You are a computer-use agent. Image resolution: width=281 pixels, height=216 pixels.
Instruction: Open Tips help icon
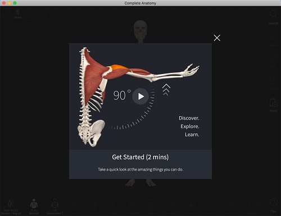click(x=273, y=205)
